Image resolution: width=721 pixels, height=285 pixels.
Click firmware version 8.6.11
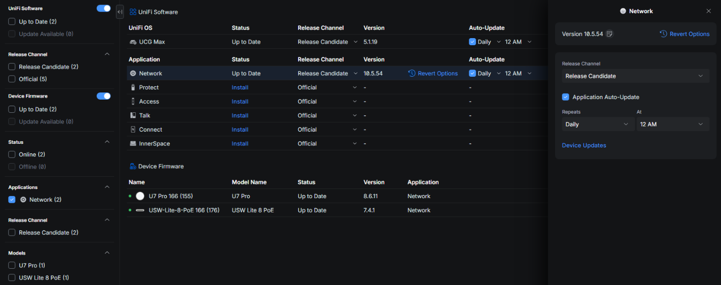pos(371,196)
